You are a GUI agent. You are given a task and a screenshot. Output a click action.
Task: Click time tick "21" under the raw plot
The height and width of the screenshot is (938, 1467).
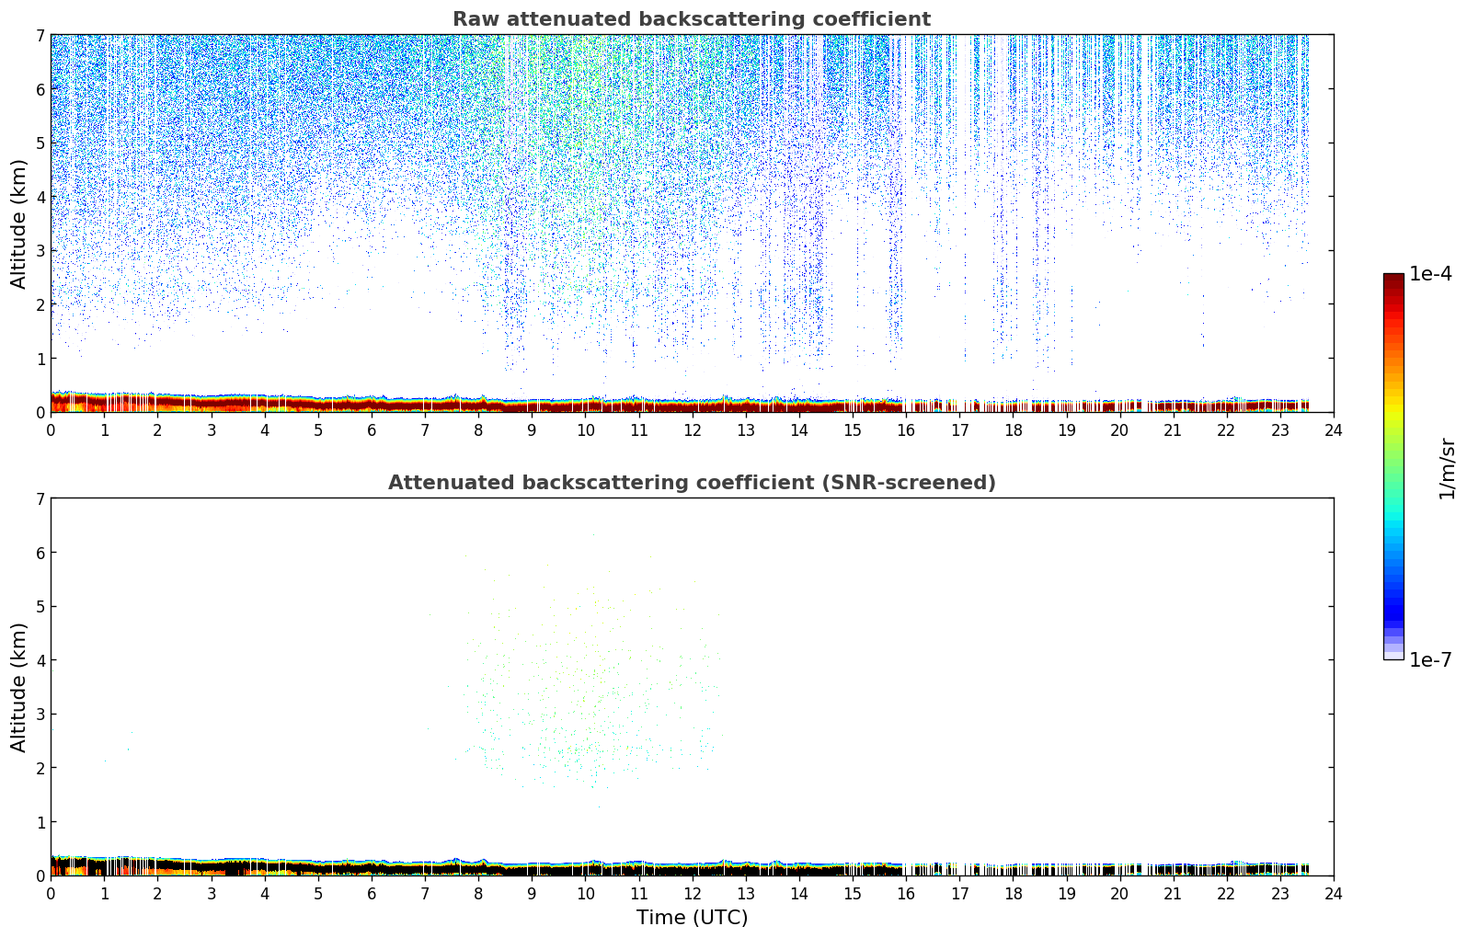1173,430
